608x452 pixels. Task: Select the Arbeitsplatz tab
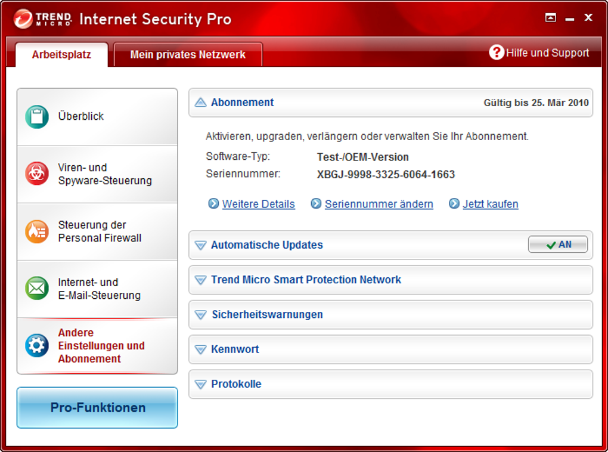61,54
